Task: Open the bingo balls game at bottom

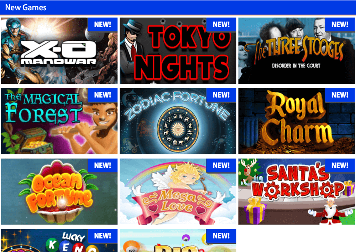Action: click(178, 240)
